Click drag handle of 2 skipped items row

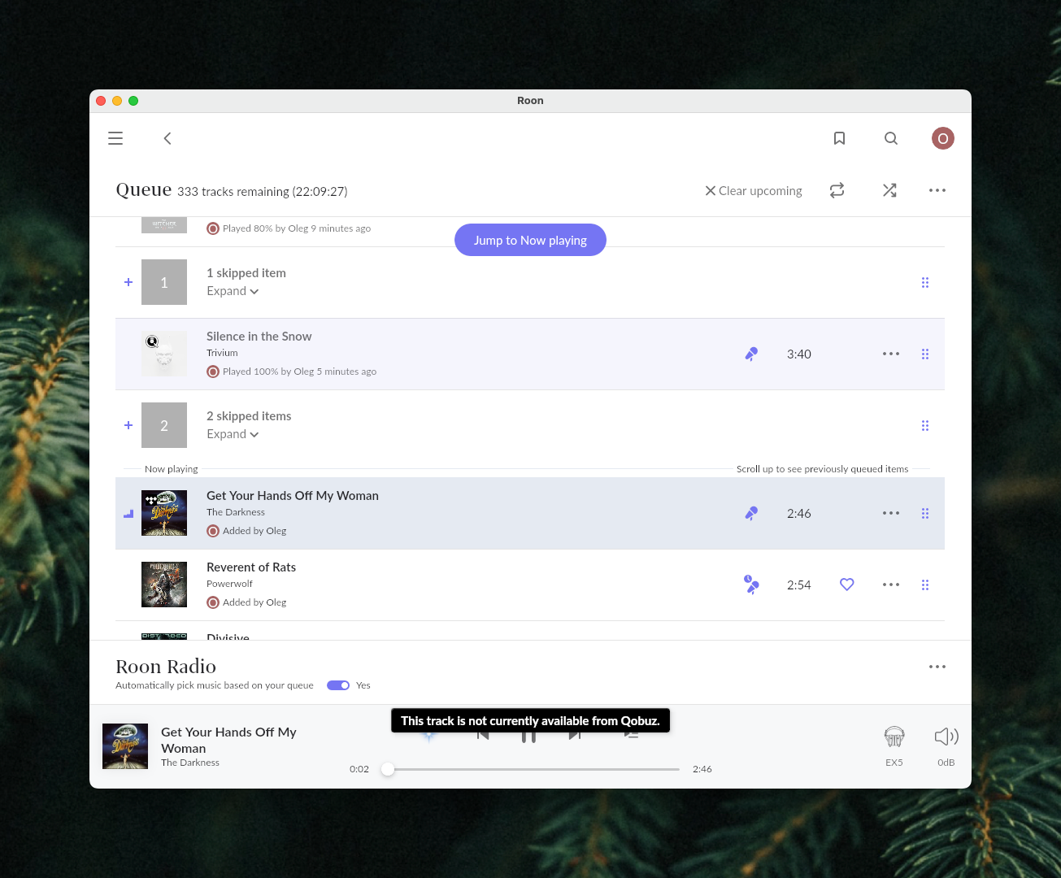925,426
